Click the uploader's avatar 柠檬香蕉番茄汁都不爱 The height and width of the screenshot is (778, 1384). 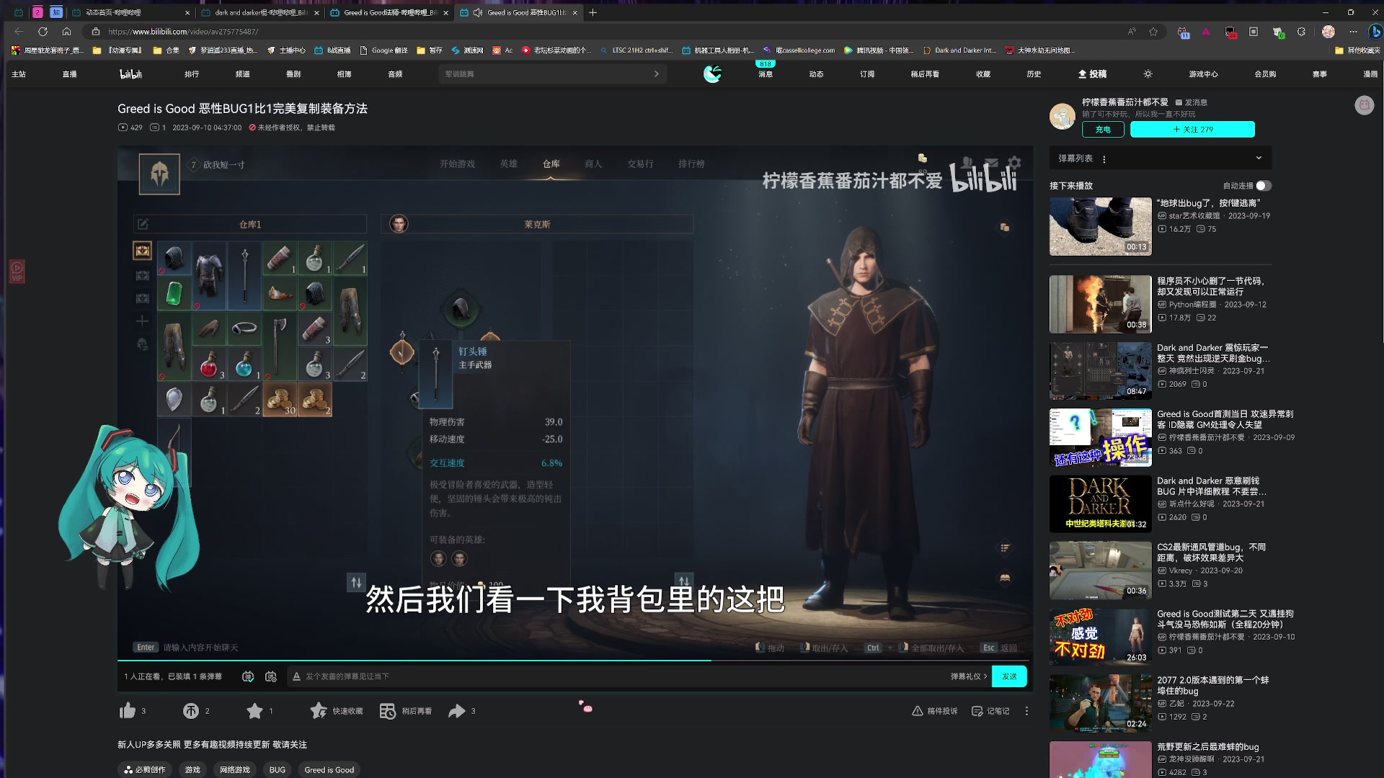[x=1063, y=116]
